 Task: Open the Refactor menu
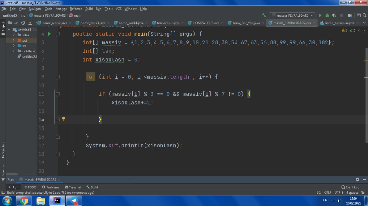[76, 9]
